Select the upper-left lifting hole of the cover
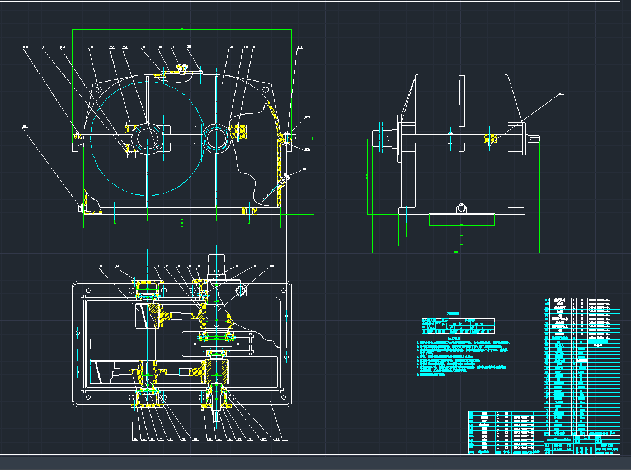The height and width of the screenshot is (470, 631). 98,89
